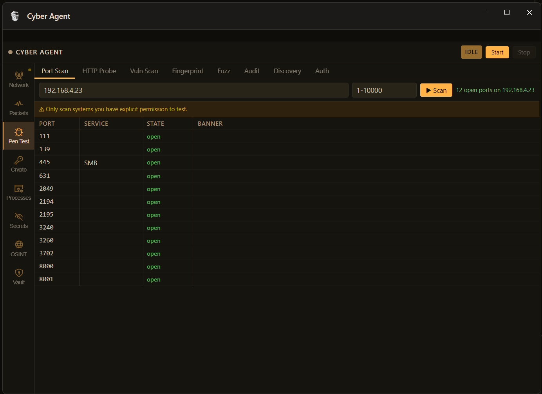Switch to the Discovery tab
542x394 pixels.
click(x=287, y=71)
